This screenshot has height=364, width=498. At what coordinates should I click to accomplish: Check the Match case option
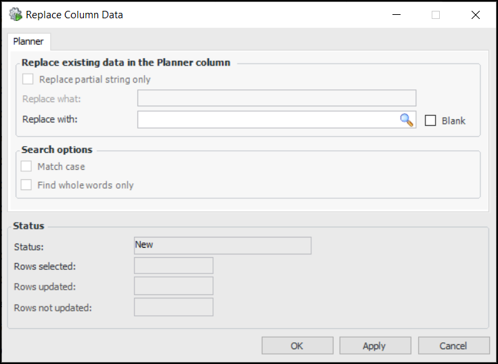[26, 166]
